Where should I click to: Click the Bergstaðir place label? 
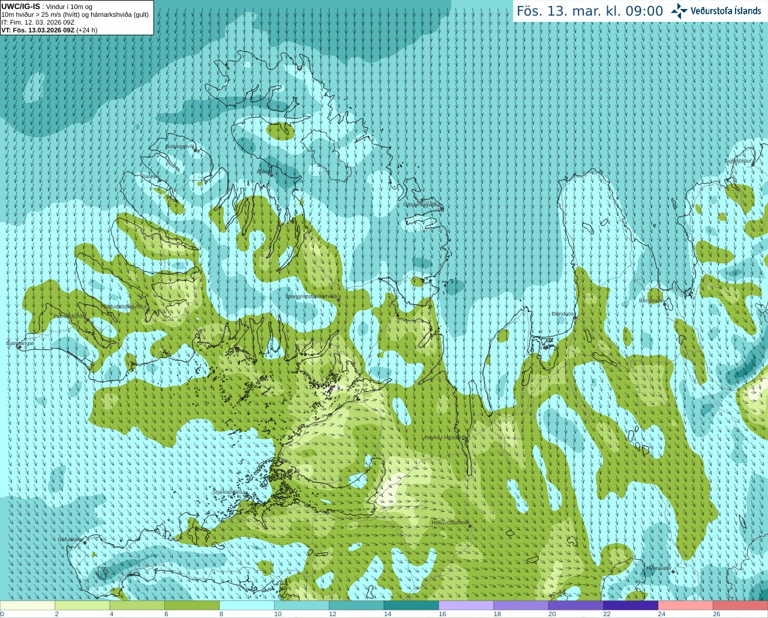tap(651, 301)
